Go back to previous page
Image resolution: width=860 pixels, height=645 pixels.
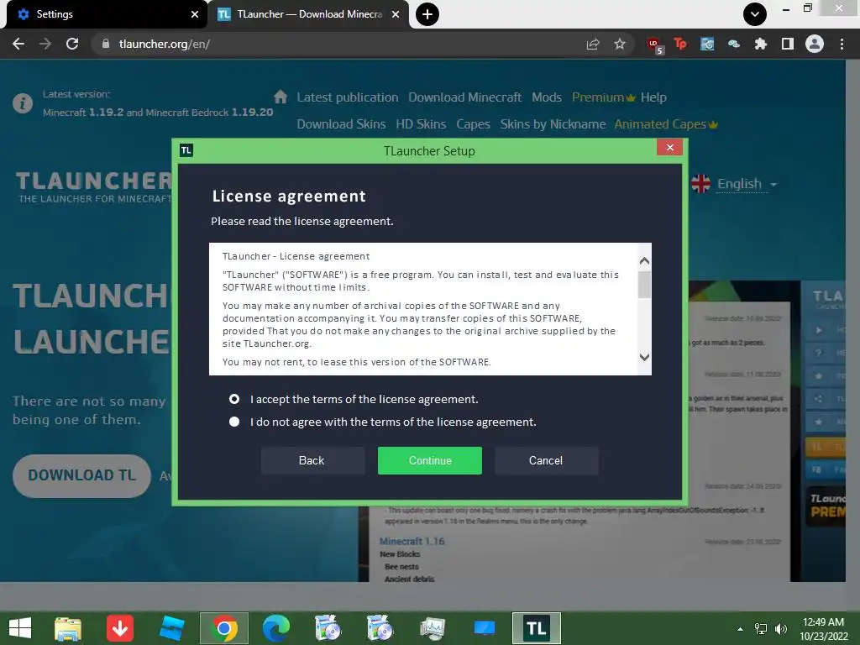point(18,44)
